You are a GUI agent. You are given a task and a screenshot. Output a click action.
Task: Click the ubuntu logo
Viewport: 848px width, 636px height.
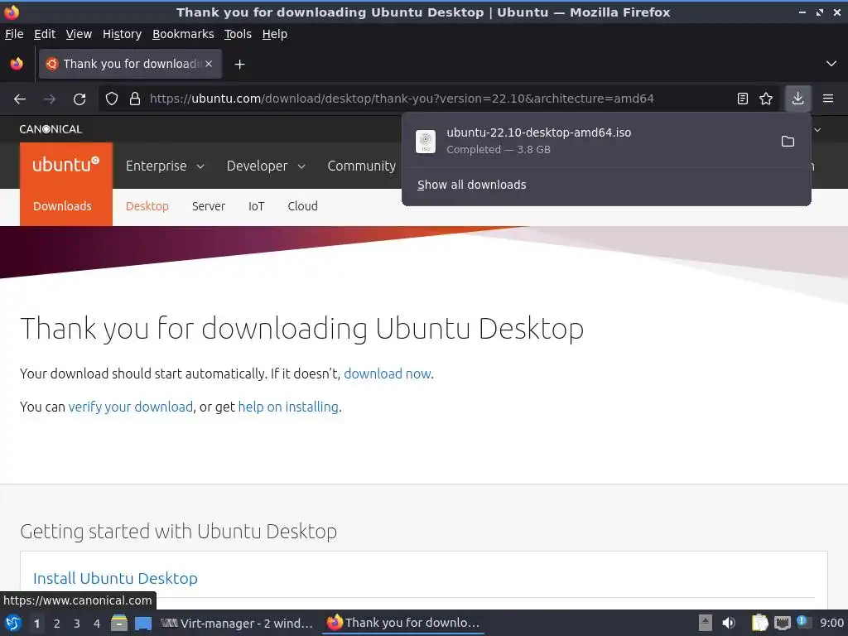pos(66,165)
